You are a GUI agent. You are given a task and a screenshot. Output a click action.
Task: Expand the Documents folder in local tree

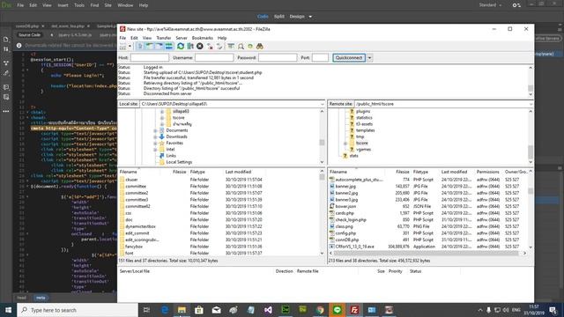(155, 130)
